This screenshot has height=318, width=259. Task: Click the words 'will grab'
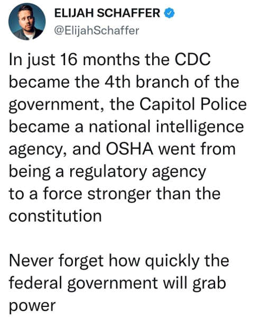pyautogui.click(x=195, y=283)
